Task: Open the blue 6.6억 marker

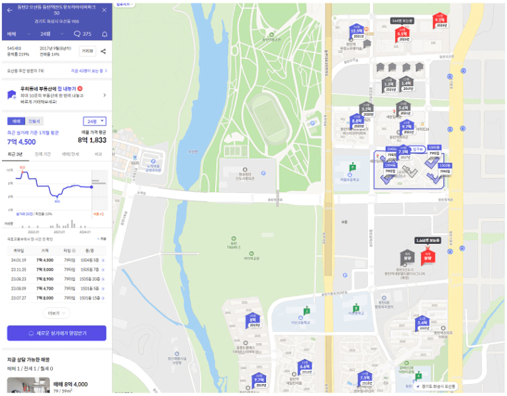Action: click(304, 368)
